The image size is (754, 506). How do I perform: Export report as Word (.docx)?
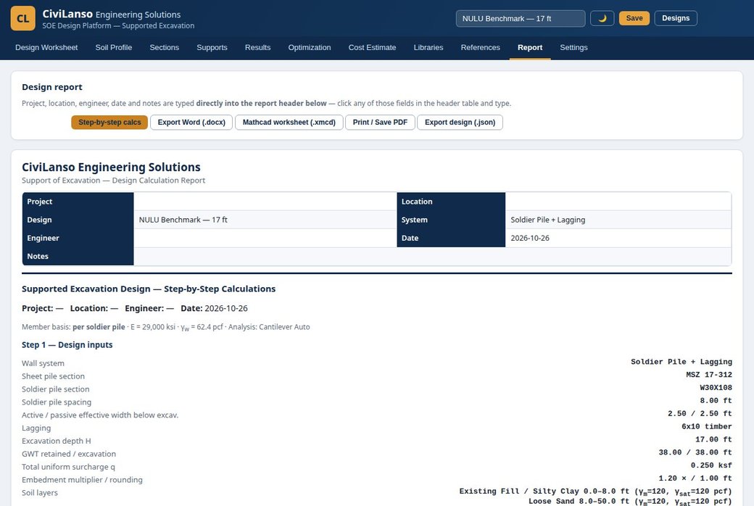191,123
